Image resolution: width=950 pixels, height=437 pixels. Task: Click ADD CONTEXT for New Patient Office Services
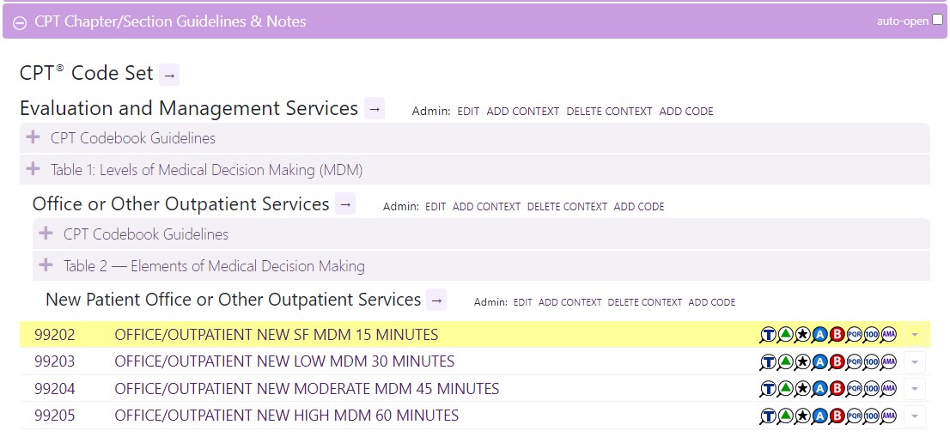point(570,302)
